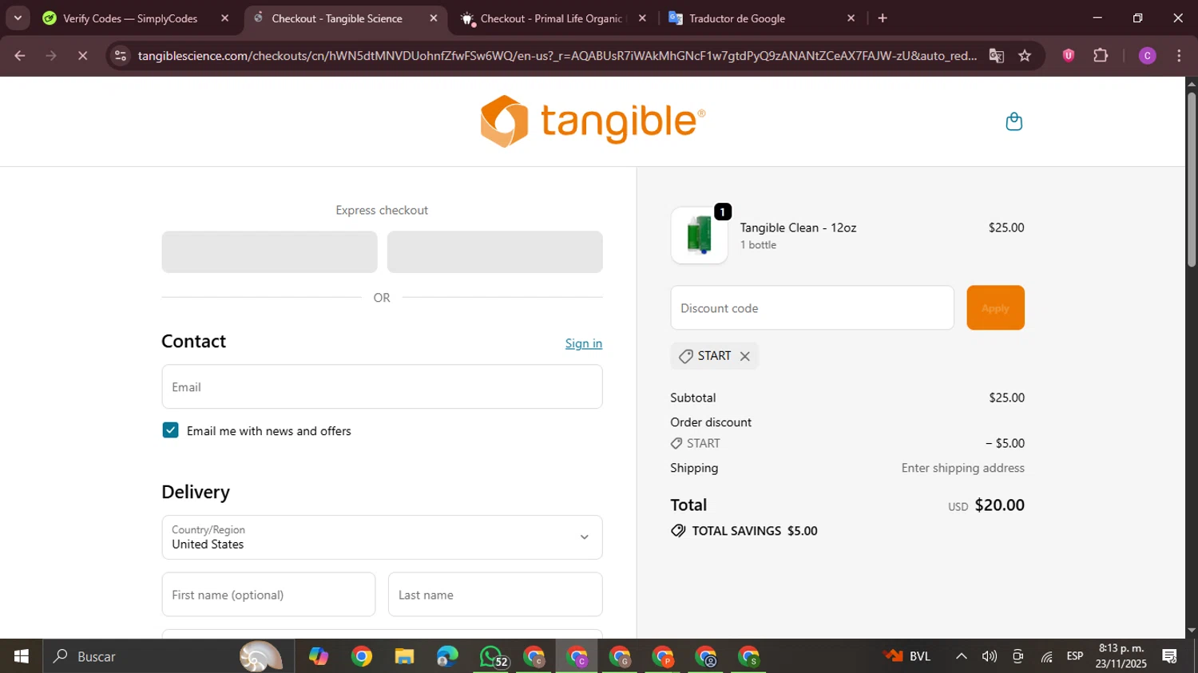This screenshot has width=1198, height=673.
Task: Open the notifications center icon
Action: tap(1170, 656)
